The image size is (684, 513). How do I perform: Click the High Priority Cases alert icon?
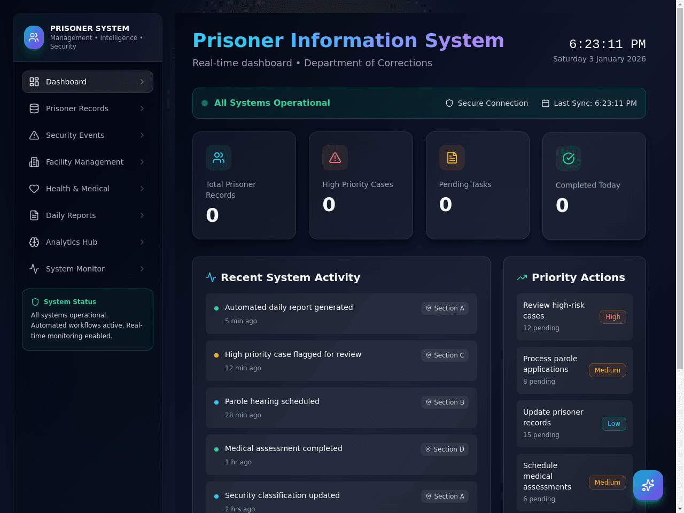pos(335,158)
